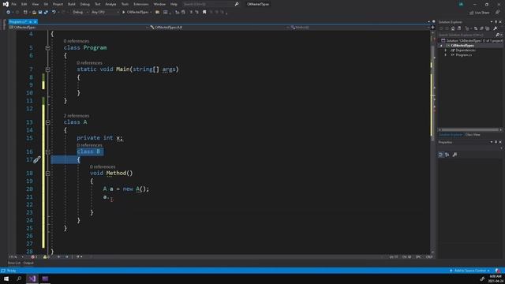The height and width of the screenshot is (284, 505).
Task: Collapse the class A outline region
Action: pos(47,122)
